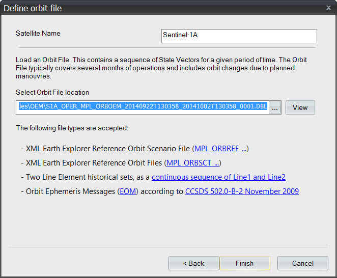Viewport: 337px width, 278px height.
Task: Click the Define orbit file title bar
Action: [x=153, y=8]
